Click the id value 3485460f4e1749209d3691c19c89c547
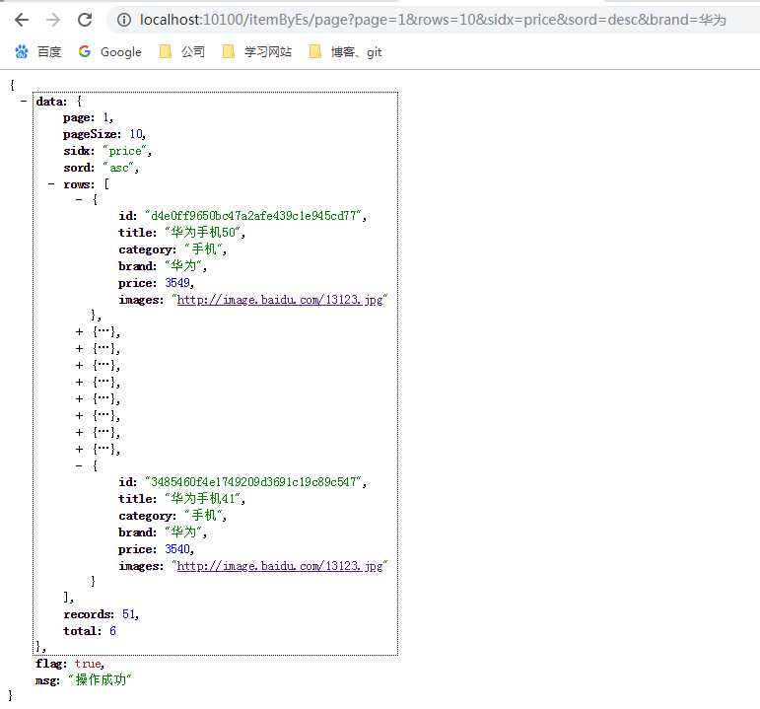Image resolution: width=760 pixels, height=709 pixels. (253, 482)
